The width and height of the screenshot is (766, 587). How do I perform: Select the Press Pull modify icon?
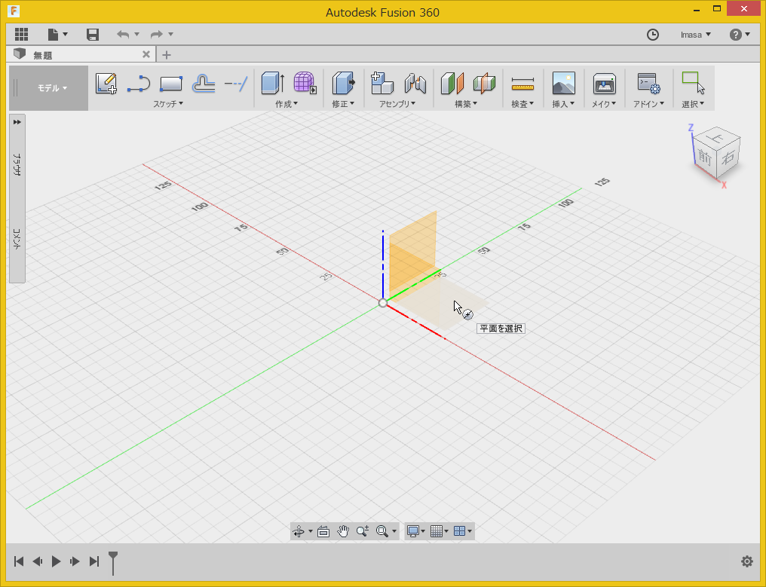pos(344,83)
